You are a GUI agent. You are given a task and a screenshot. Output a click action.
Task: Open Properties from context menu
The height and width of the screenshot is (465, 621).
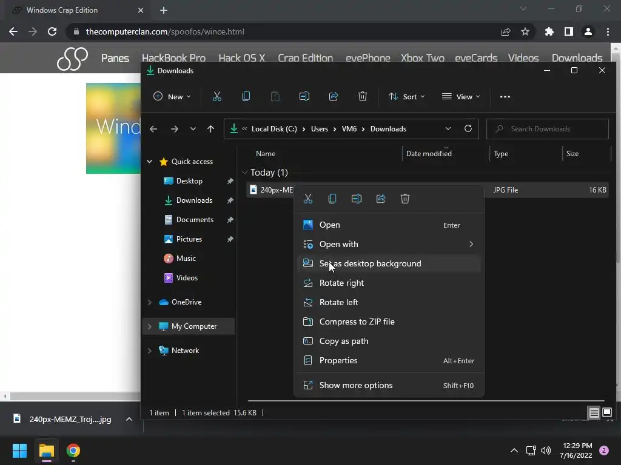[x=389, y=360]
